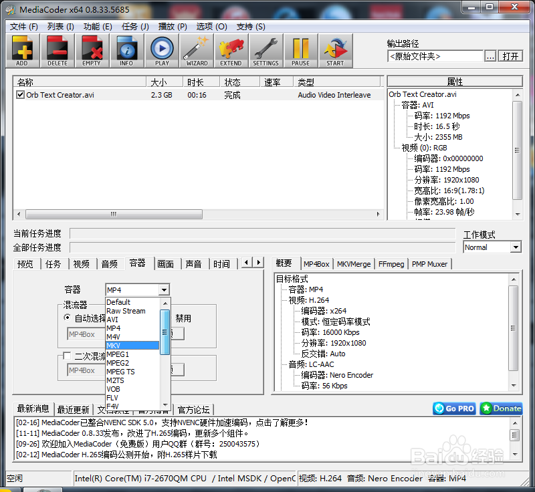Click the DELETE icon on the toolbar
Viewport: 535px width, 492px height.
(57, 51)
